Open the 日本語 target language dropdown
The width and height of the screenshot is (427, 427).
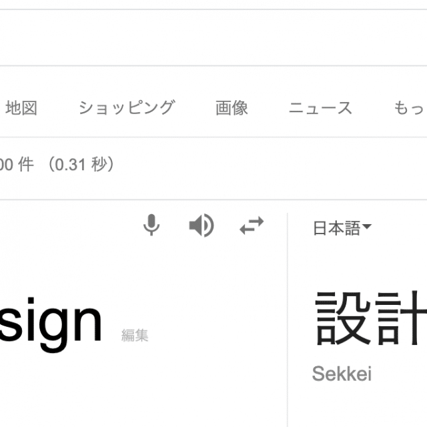pos(342,228)
